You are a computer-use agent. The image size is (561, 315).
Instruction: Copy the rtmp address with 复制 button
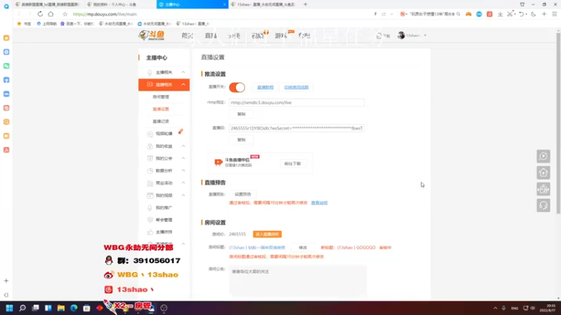click(x=241, y=114)
